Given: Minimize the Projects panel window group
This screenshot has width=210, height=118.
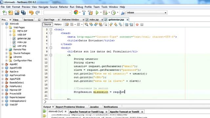Looking at the screenshot, I should pos(39,20).
